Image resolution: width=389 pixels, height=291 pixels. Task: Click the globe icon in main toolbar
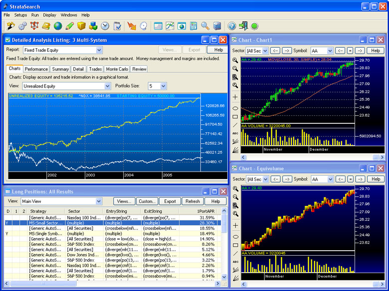click(58, 26)
